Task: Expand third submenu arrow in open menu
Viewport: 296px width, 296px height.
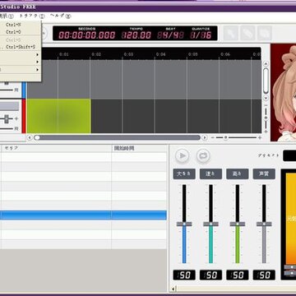Action: [x=37, y=70]
